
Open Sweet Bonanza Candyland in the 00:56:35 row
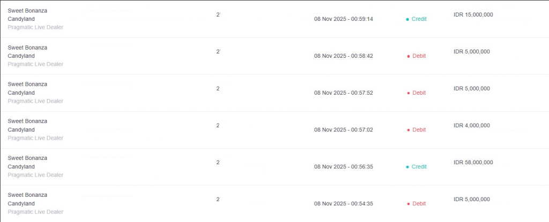(x=27, y=162)
